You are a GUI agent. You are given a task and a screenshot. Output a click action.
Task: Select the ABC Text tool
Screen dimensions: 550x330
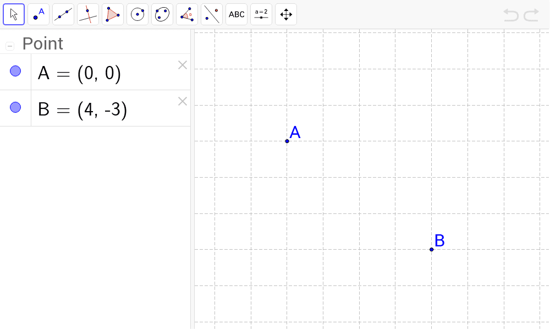coord(237,14)
